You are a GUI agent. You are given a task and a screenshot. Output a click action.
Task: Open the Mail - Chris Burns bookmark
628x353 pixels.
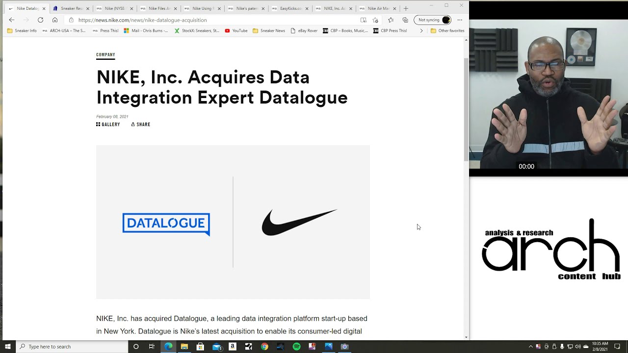146,30
